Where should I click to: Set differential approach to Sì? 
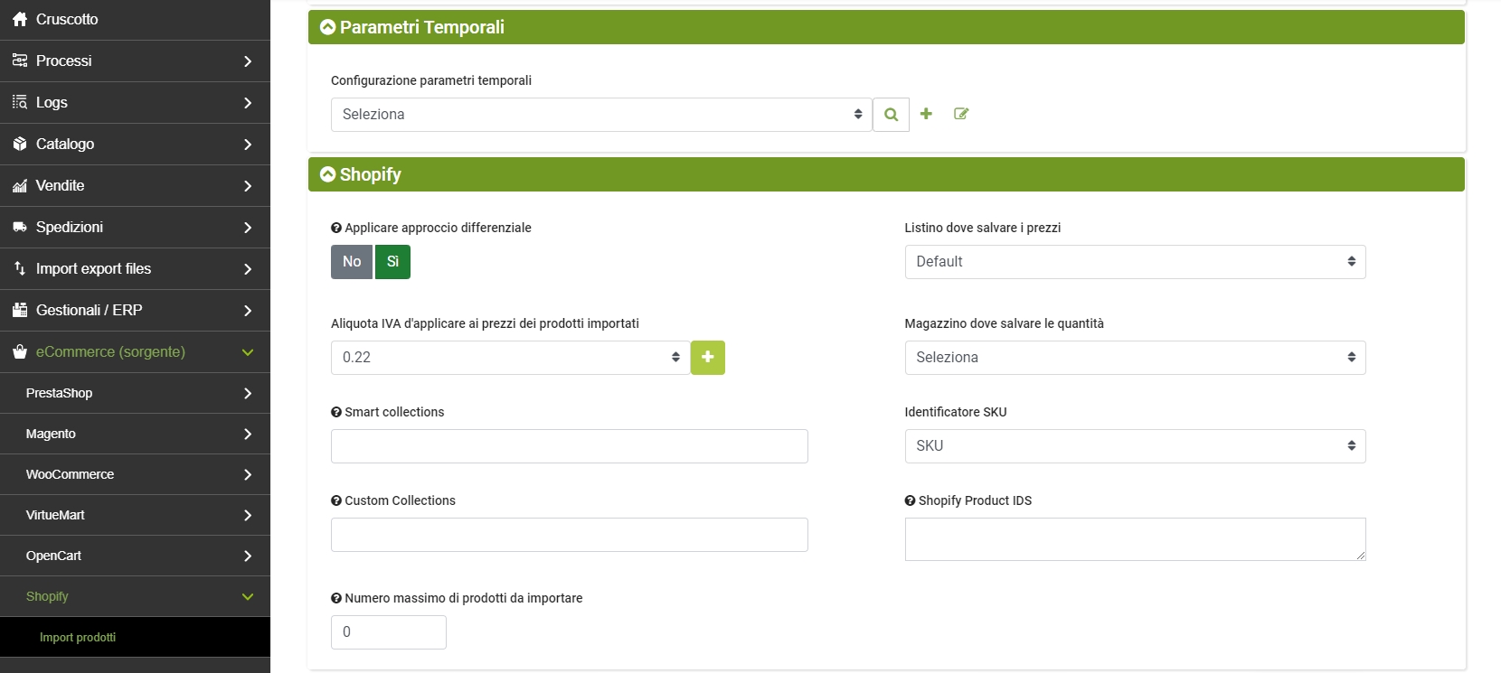(392, 262)
